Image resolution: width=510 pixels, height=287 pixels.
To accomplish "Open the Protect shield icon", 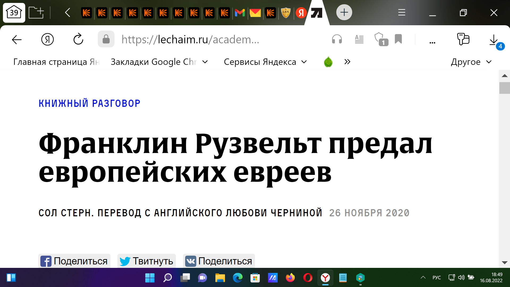I will click(x=381, y=39).
